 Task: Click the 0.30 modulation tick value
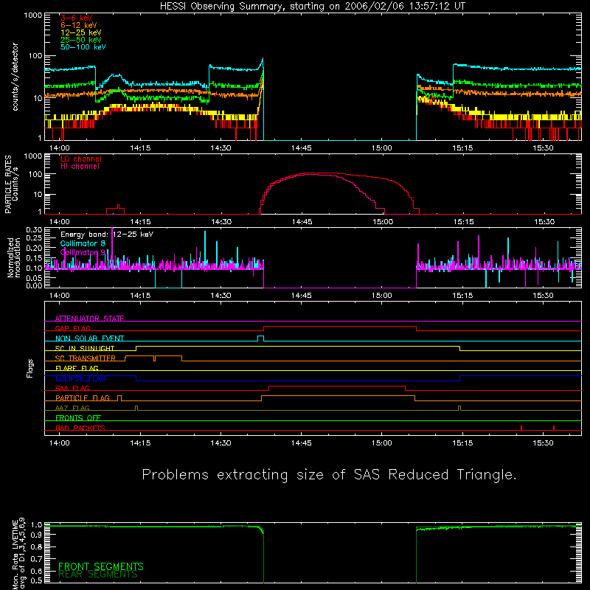pyautogui.click(x=34, y=230)
